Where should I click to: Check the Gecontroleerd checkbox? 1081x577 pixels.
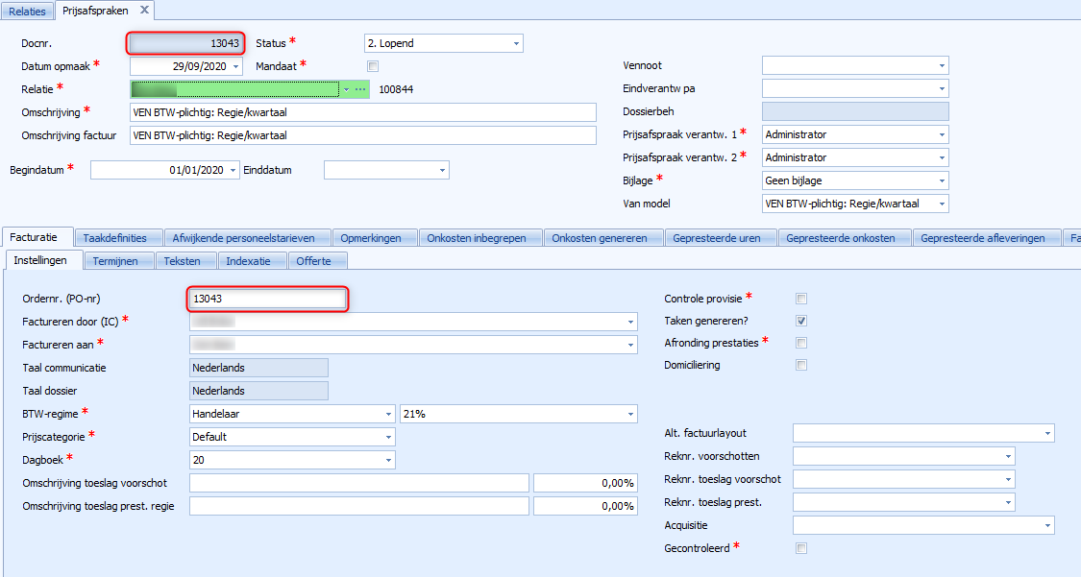click(801, 548)
